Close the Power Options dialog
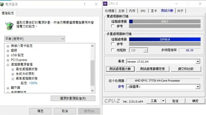This screenshot has height=115, width=206. 96,4
